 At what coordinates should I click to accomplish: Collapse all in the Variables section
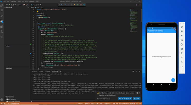coord(28,7)
